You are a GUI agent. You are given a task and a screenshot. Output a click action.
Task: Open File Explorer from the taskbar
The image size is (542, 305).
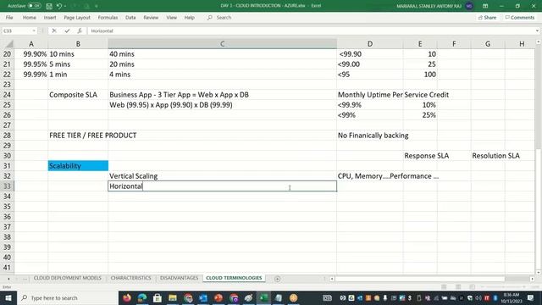point(173,297)
